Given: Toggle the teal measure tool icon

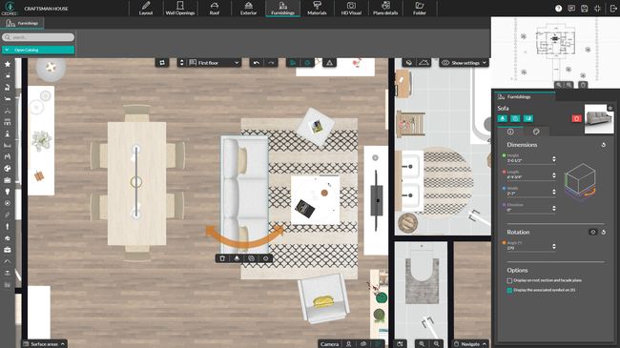Looking at the screenshot, I should [x=293, y=63].
